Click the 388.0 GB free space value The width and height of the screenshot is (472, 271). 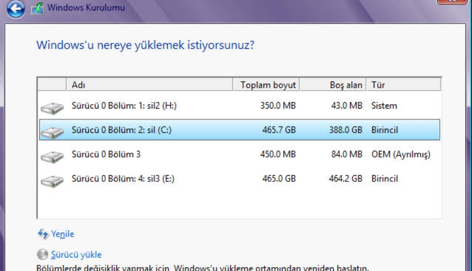tap(346, 130)
